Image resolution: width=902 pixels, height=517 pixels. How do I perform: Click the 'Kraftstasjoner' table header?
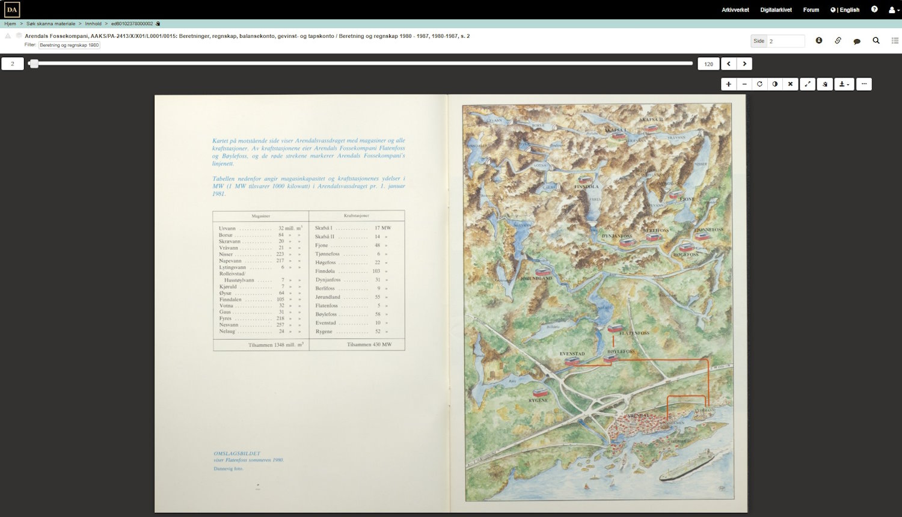357,215
